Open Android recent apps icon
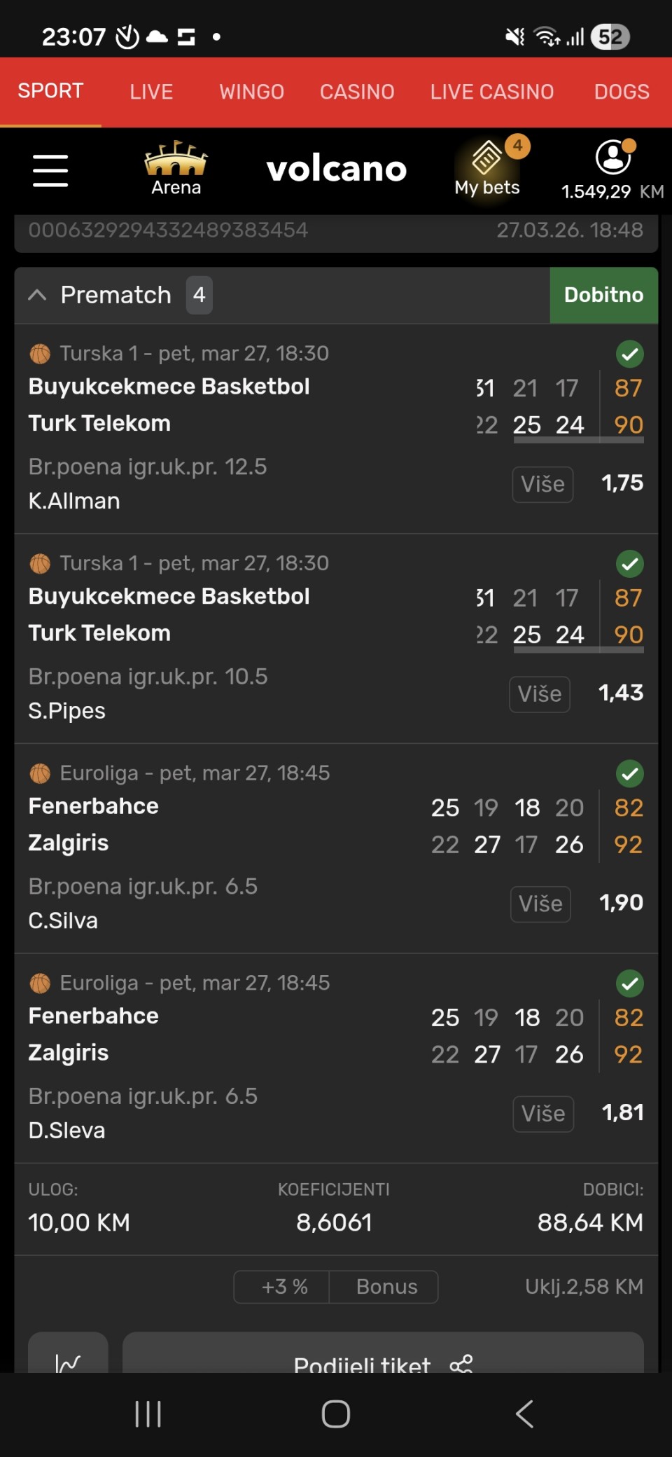 click(148, 1414)
